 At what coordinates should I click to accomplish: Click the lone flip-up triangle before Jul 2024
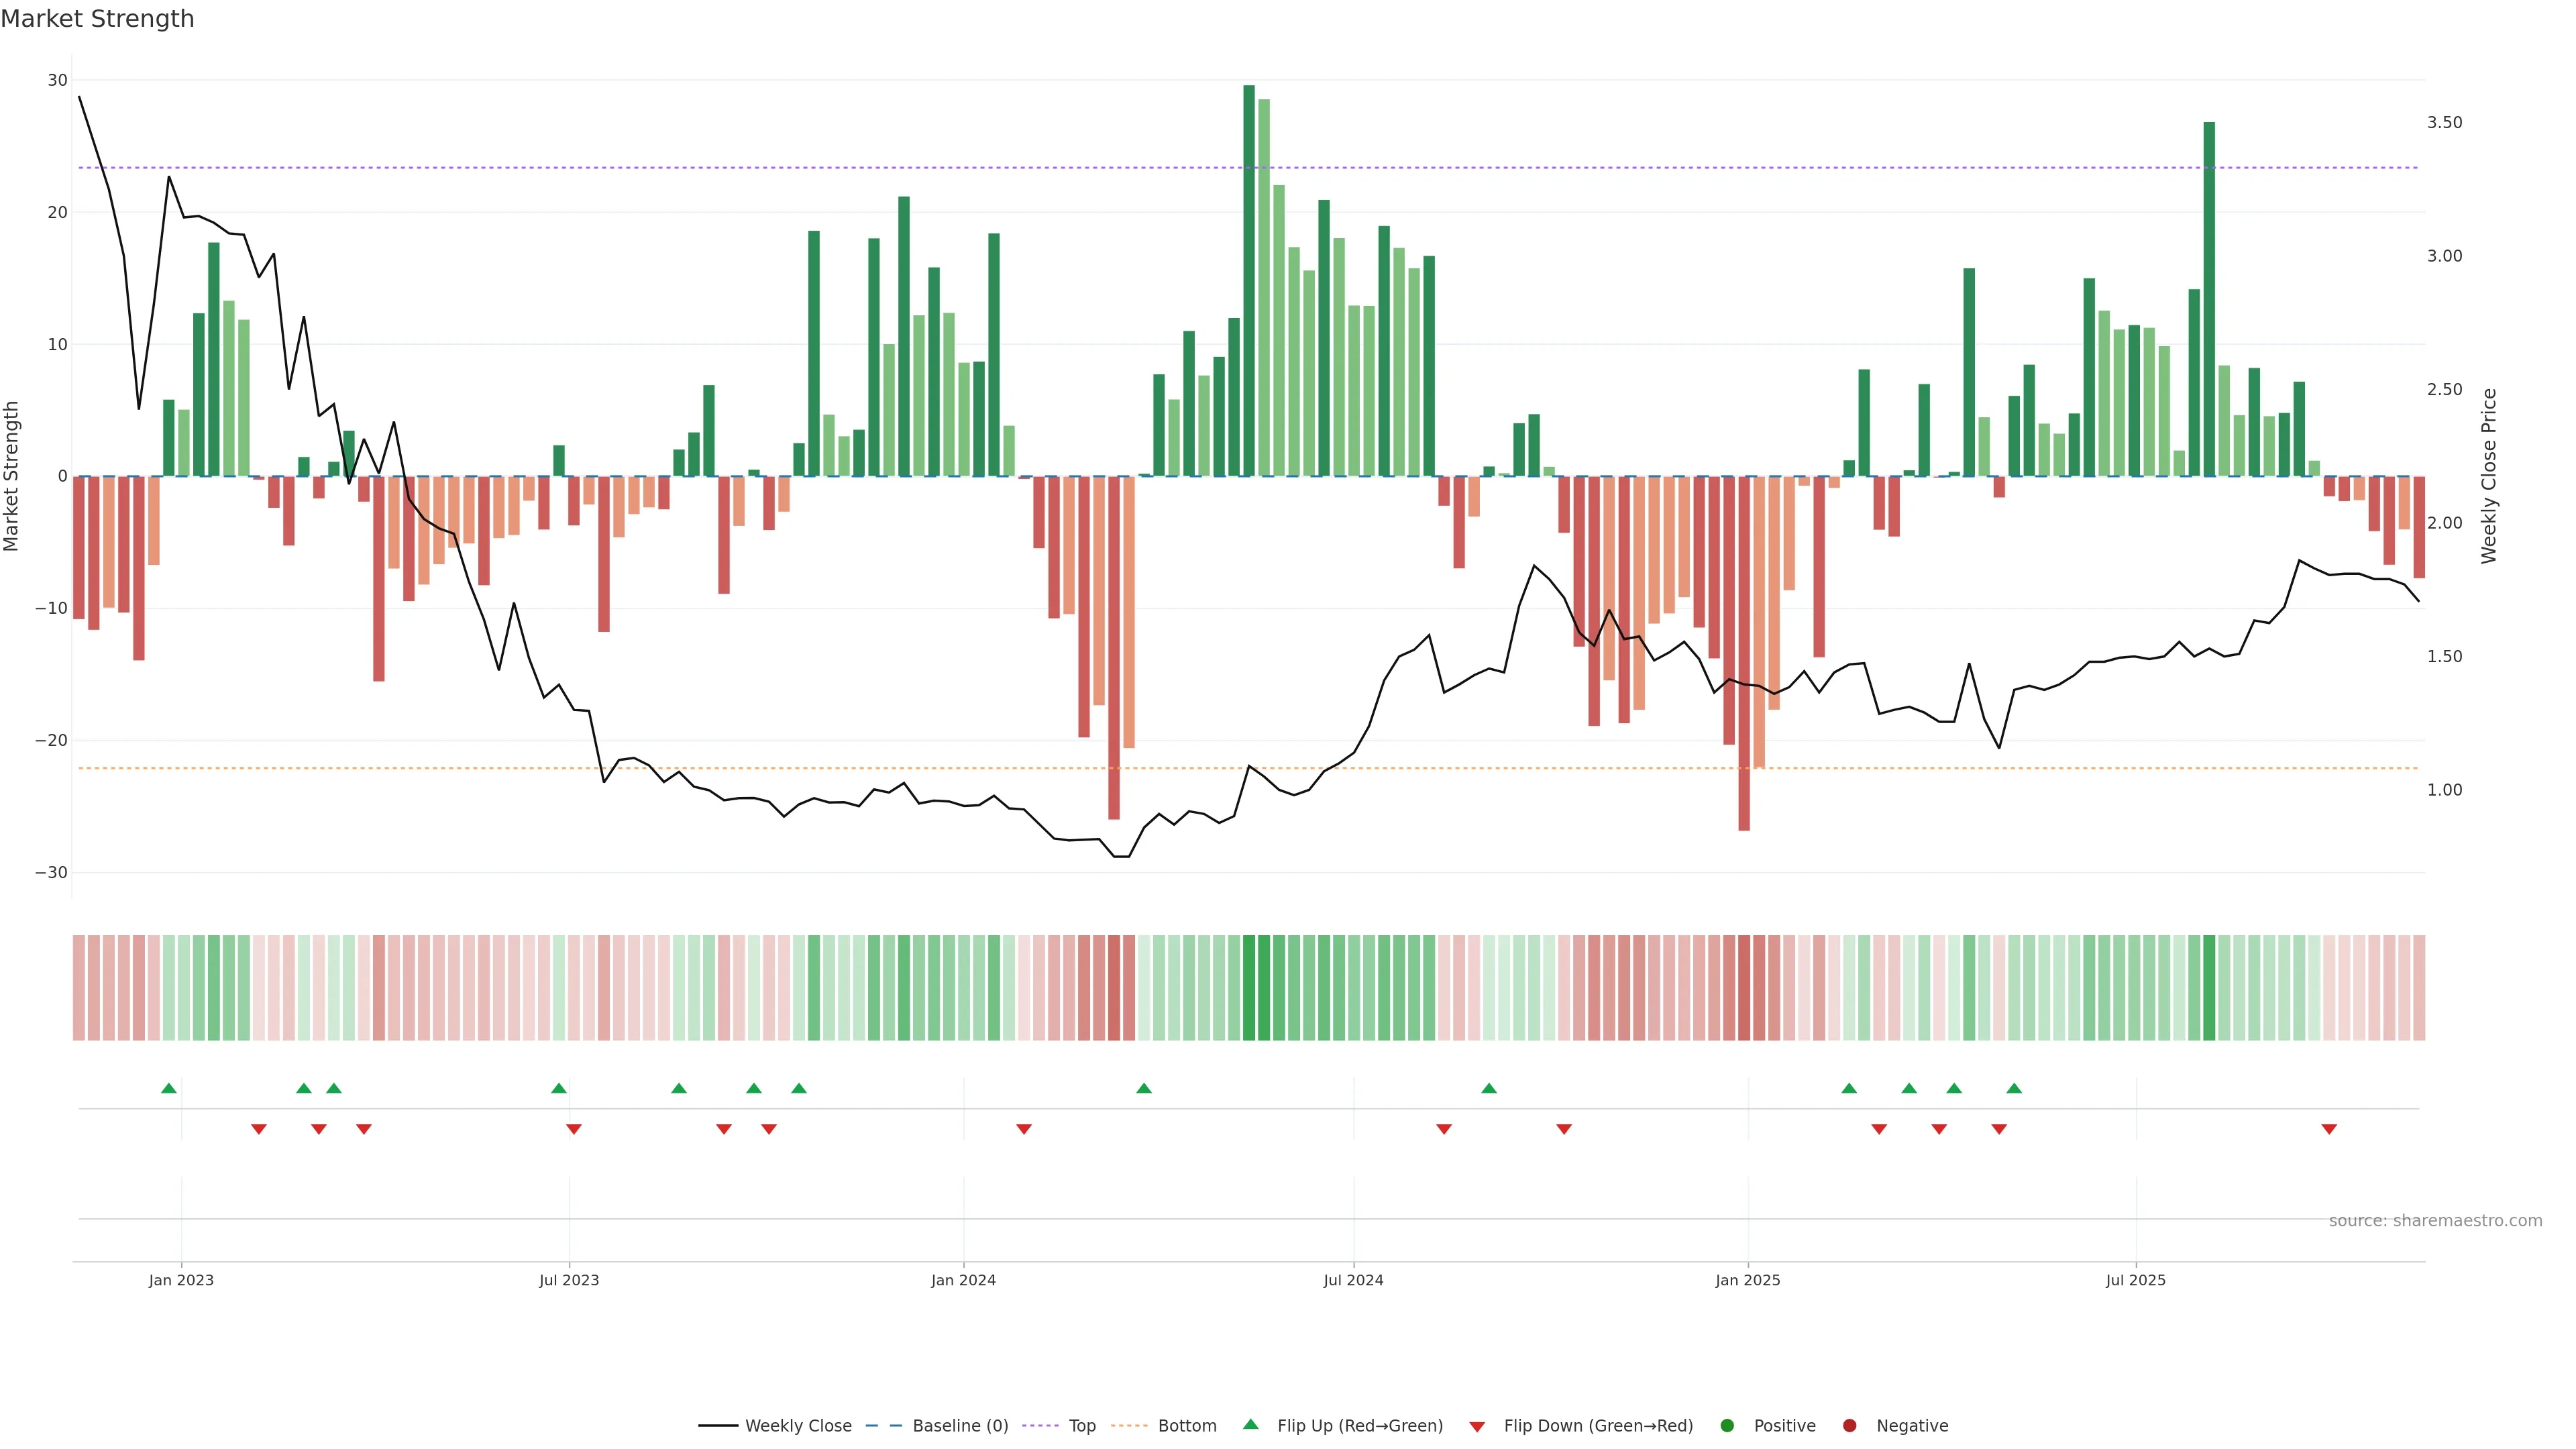1144,1088
